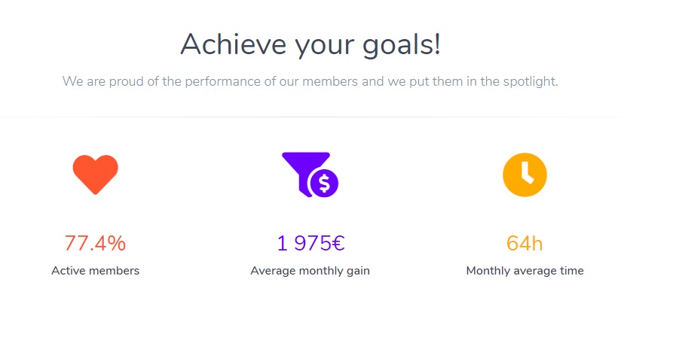The width and height of the screenshot is (679, 340).
Task: Click the Active members label
Action: pyautogui.click(x=95, y=271)
